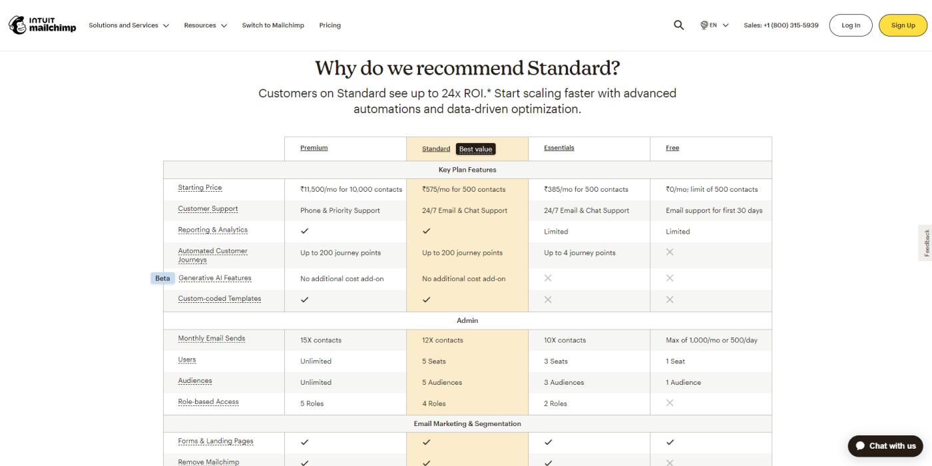Click the Essentials X mark for Custom-coded Templates
Screen dimensions: 932x466
point(548,300)
